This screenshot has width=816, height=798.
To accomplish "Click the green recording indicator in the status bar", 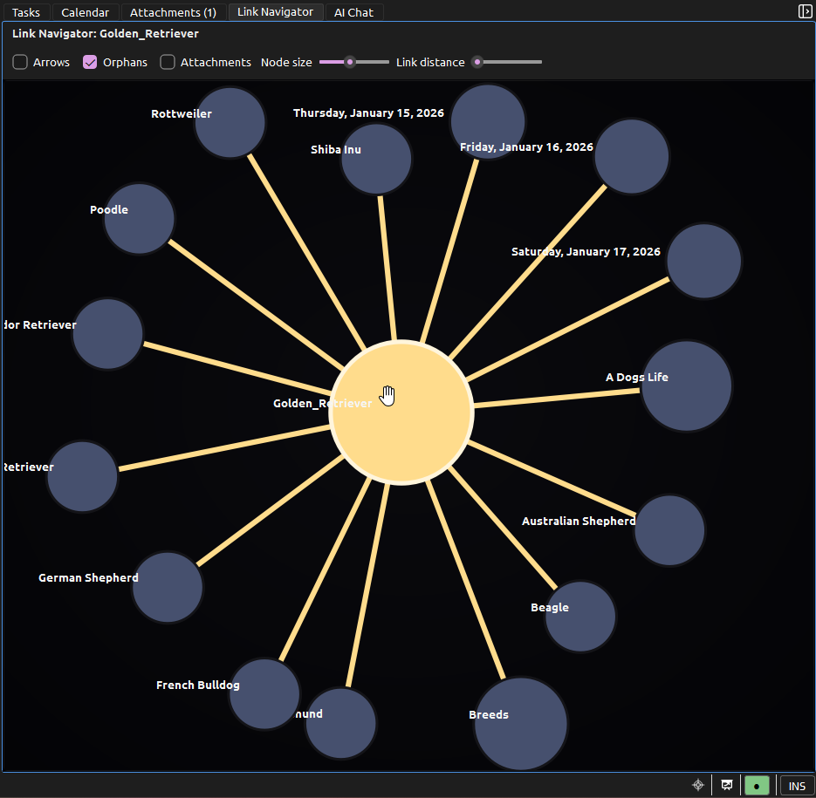I will (x=756, y=785).
